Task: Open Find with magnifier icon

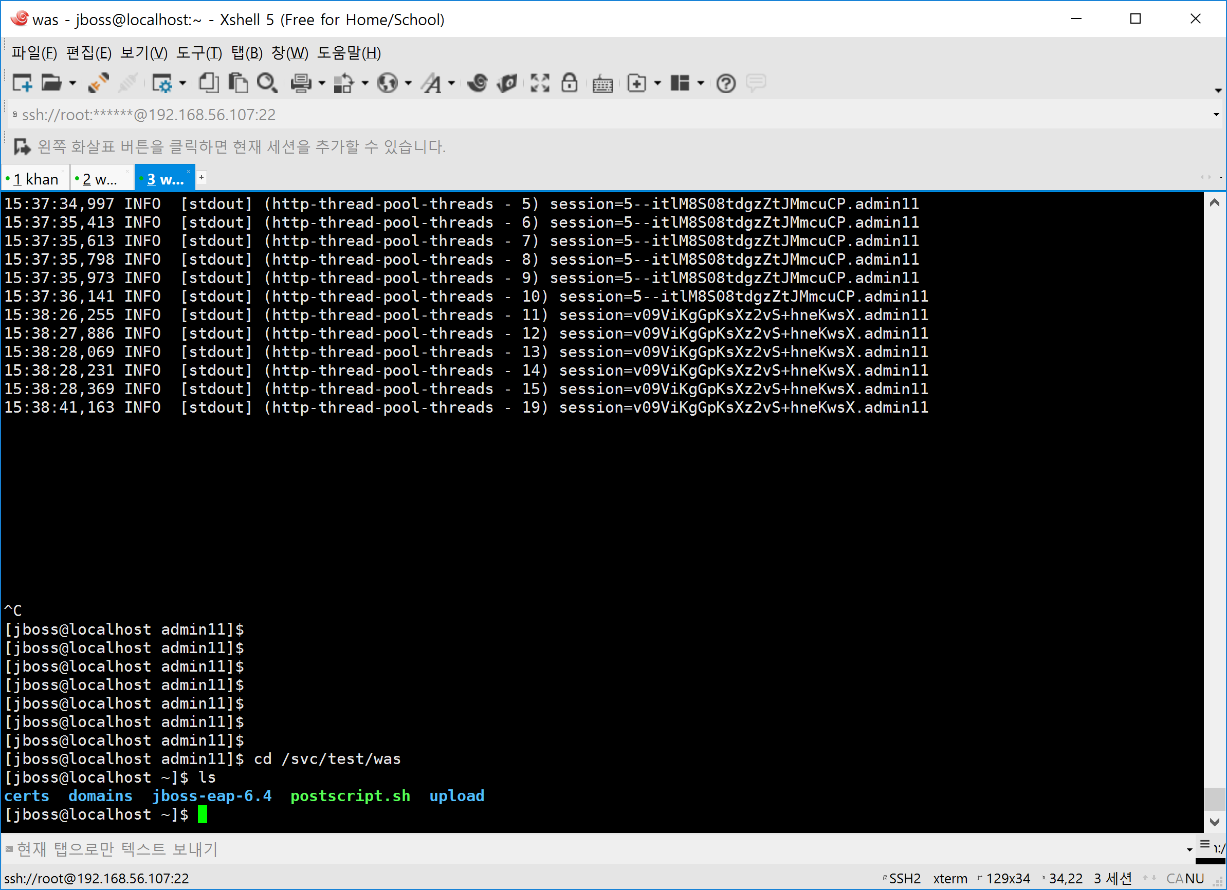Action: pos(267,83)
